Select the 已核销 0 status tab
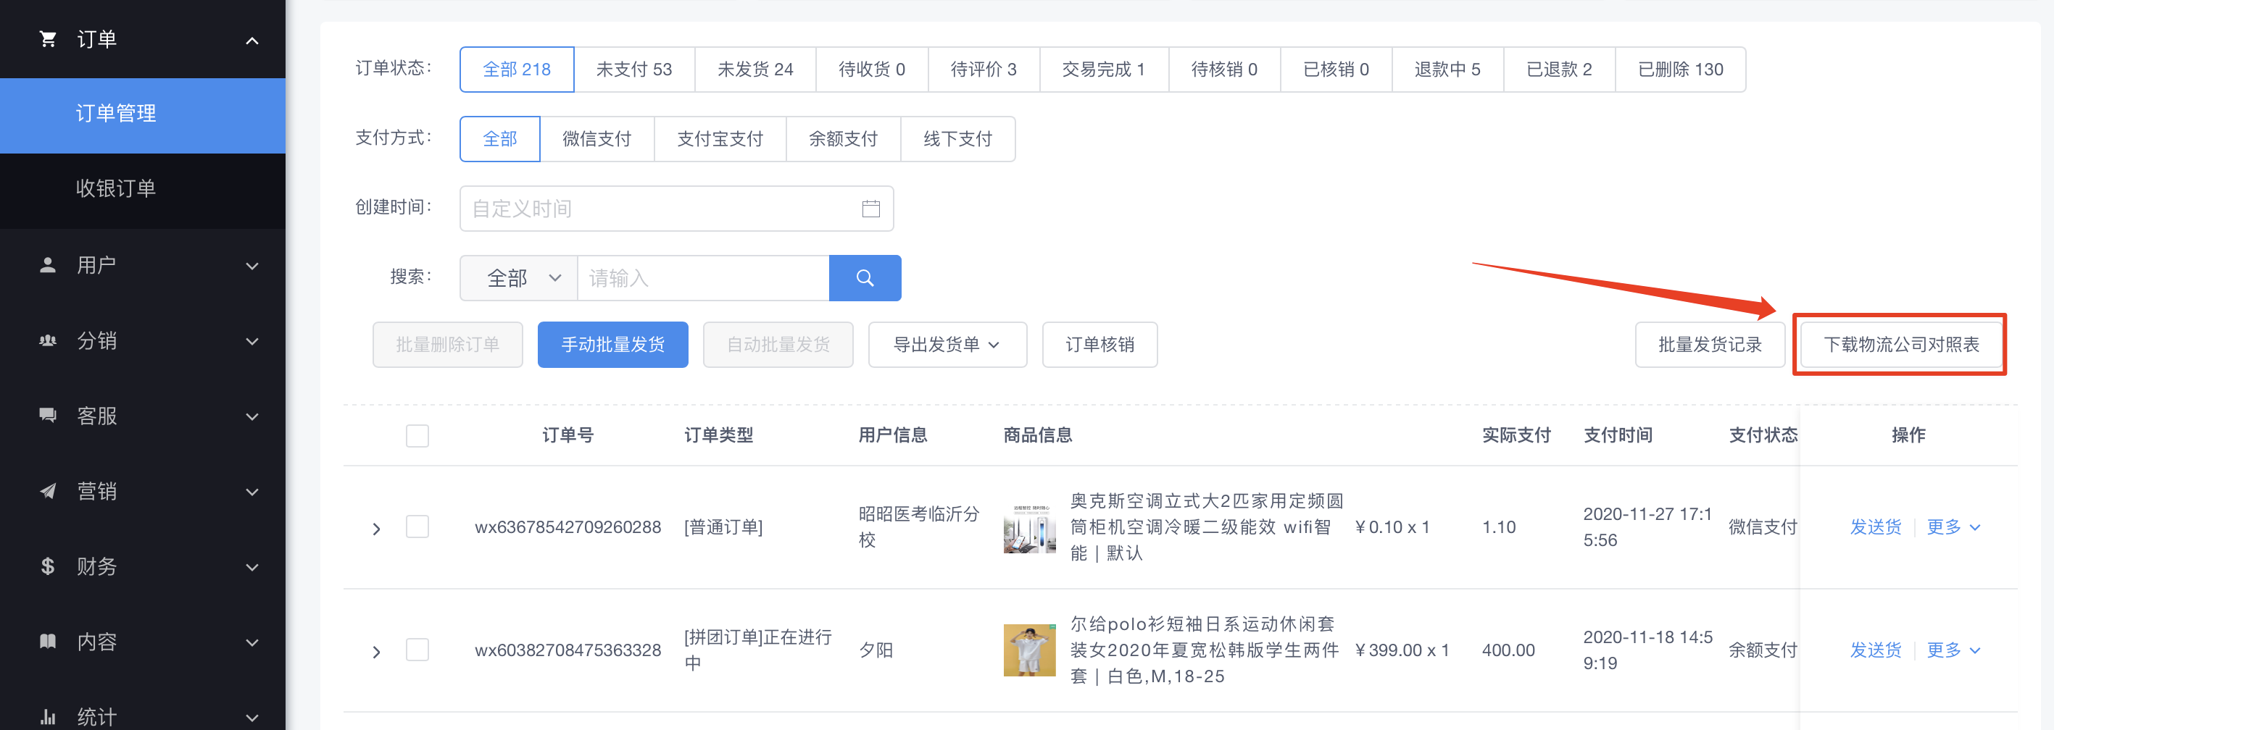The height and width of the screenshot is (730, 2249). [1336, 69]
